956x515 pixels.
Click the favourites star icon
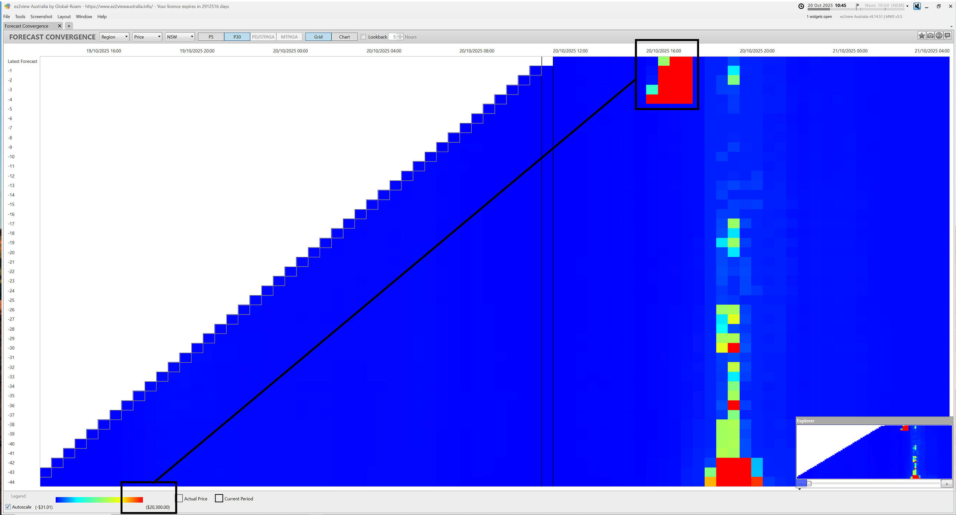[921, 36]
